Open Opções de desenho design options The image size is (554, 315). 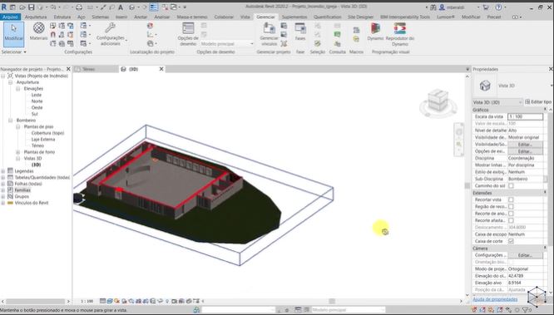coord(188,34)
